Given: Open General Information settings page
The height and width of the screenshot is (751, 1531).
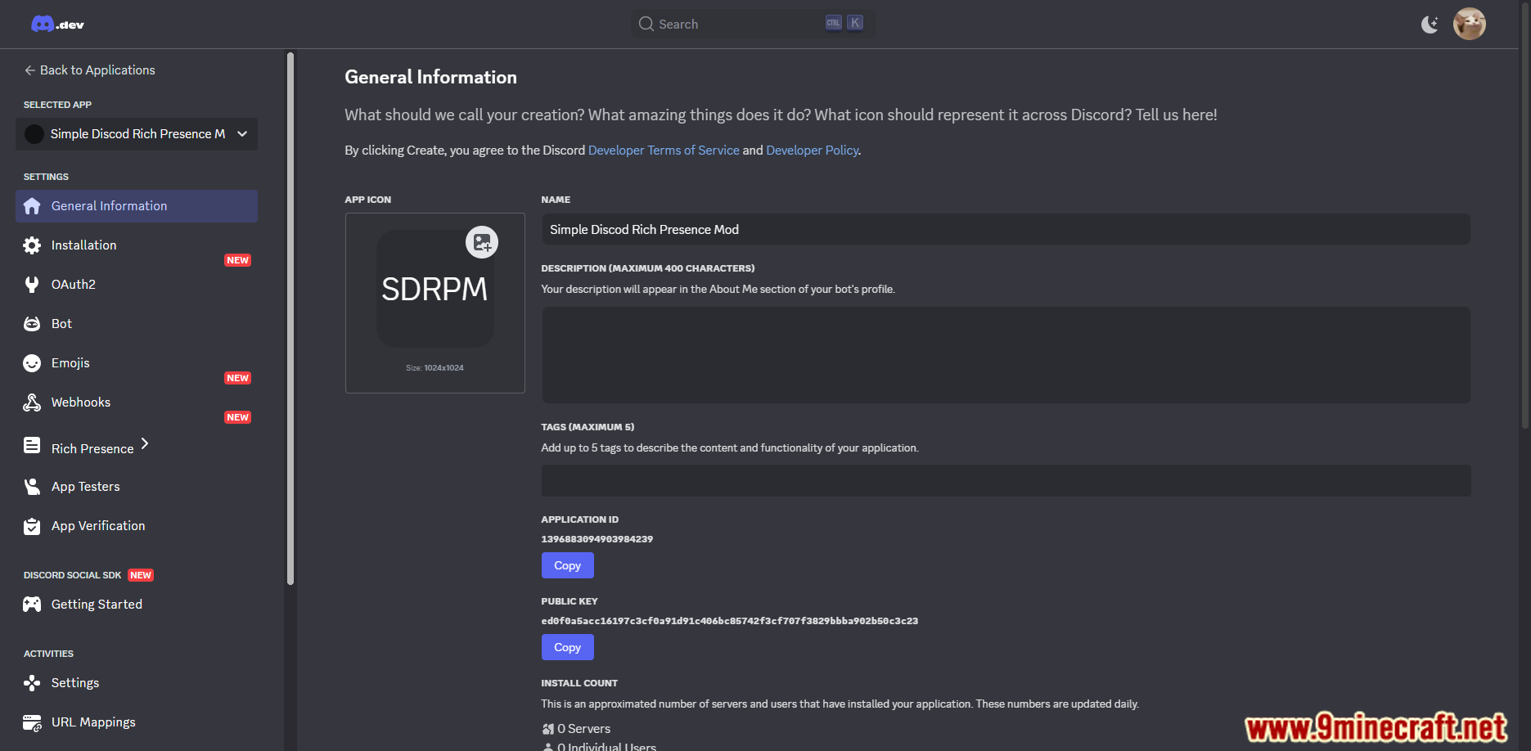Looking at the screenshot, I should click(x=137, y=206).
